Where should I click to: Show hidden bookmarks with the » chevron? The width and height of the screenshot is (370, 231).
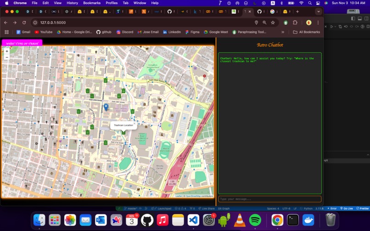(283, 32)
